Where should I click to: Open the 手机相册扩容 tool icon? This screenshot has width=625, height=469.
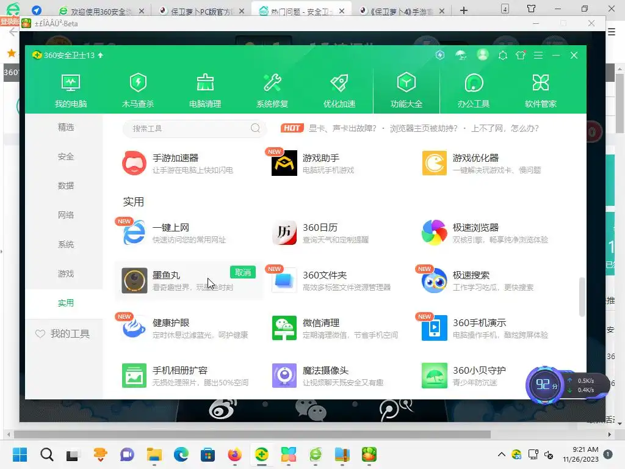(134, 376)
